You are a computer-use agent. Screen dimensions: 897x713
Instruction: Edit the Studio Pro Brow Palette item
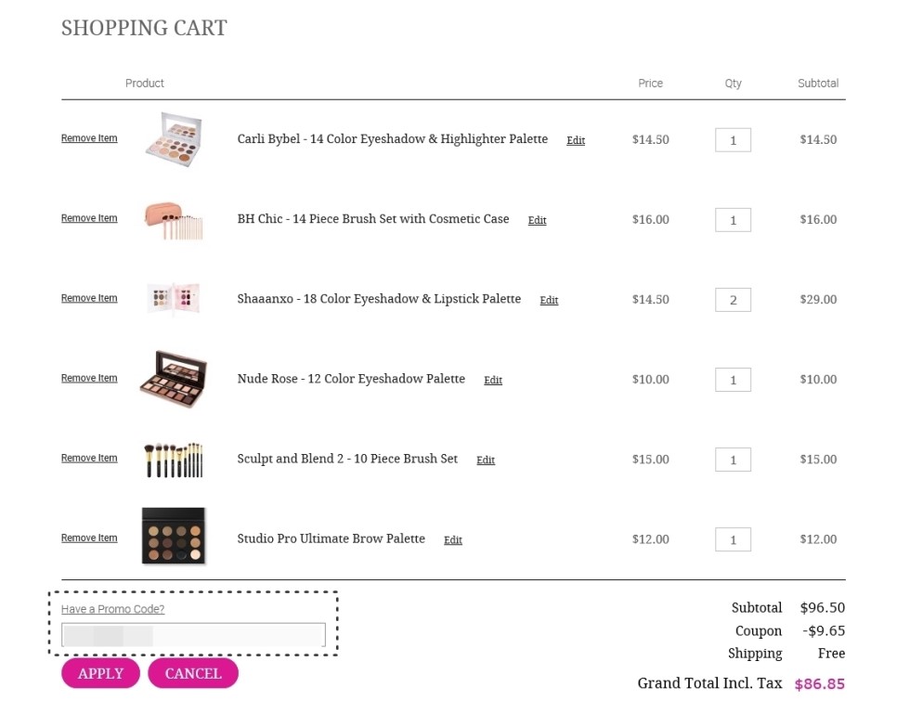tap(452, 540)
